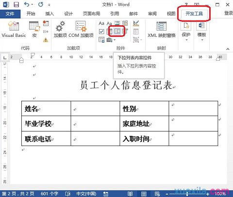Switch to the 页面布局 tab
The height and width of the screenshot is (197, 233).
tap(91, 14)
